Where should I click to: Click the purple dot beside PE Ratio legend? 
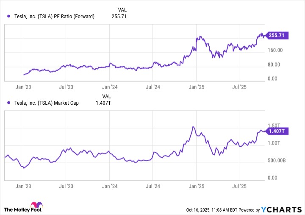(x=9, y=17)
